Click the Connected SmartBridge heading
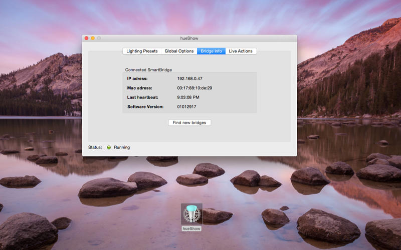401x250 pixels. tap(148, 69)
